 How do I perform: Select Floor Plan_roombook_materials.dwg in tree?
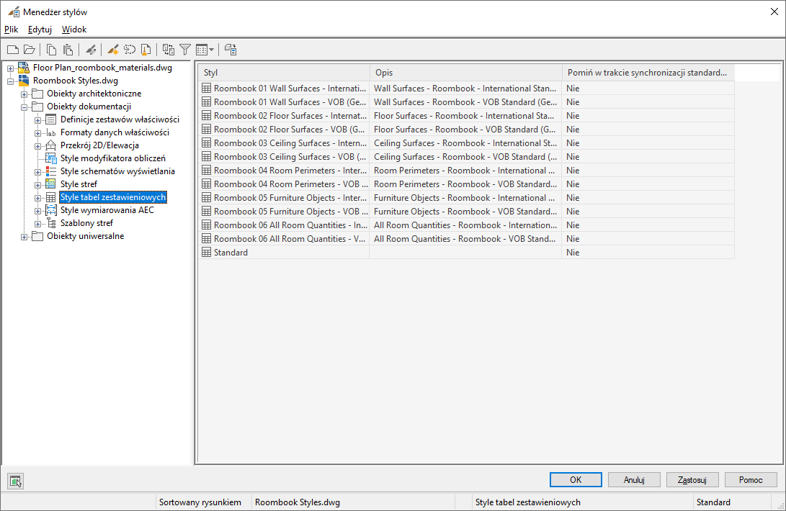point(102,68)
